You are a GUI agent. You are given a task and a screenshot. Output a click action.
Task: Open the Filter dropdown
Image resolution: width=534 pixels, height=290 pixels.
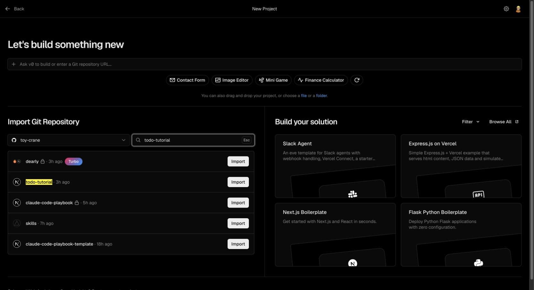pyautogui.click(x=470, y=122)
